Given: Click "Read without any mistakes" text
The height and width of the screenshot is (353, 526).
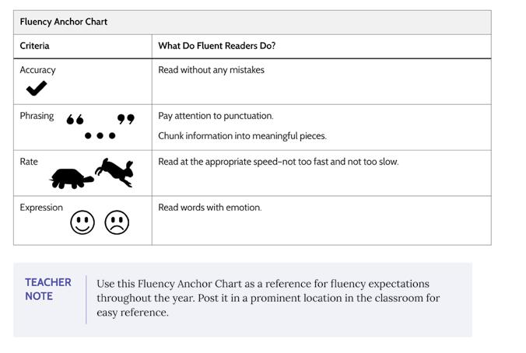Looking at the screenshot, I should coord(211,70).
